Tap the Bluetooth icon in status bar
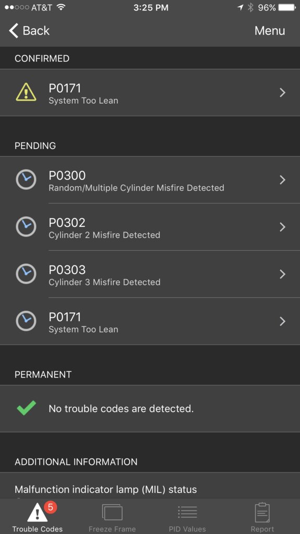 pyautogui.click(x=251, y=7)
